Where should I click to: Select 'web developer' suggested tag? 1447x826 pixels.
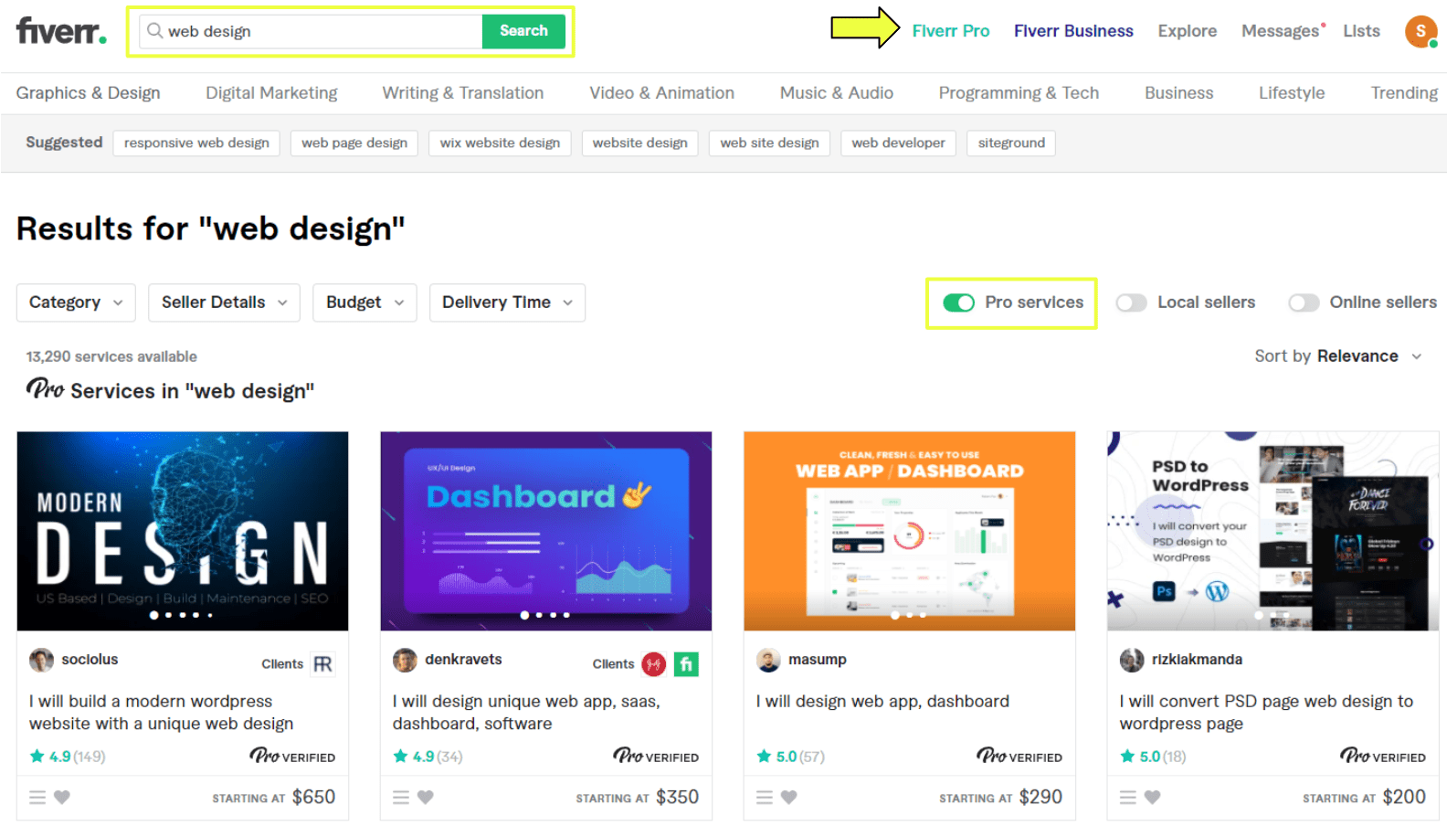pos(898,143)
